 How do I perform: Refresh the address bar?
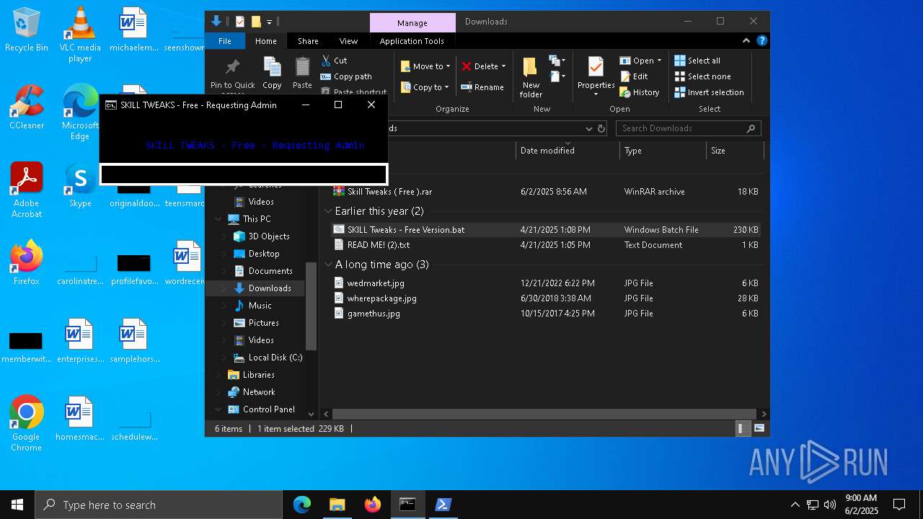click(601, 128)
